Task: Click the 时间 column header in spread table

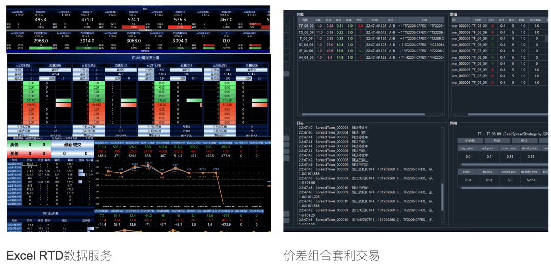Action: 376,20
